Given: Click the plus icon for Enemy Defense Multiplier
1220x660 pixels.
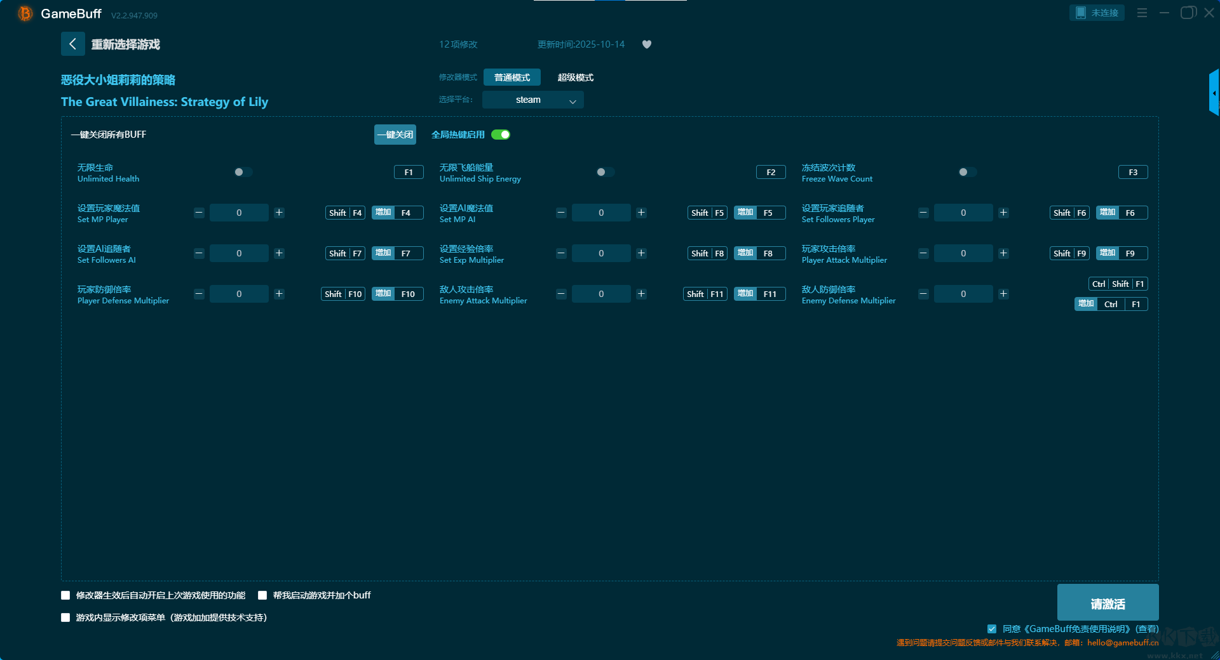Looking at the screenshot, I should pyautogui.click(x=1003, y=294).
